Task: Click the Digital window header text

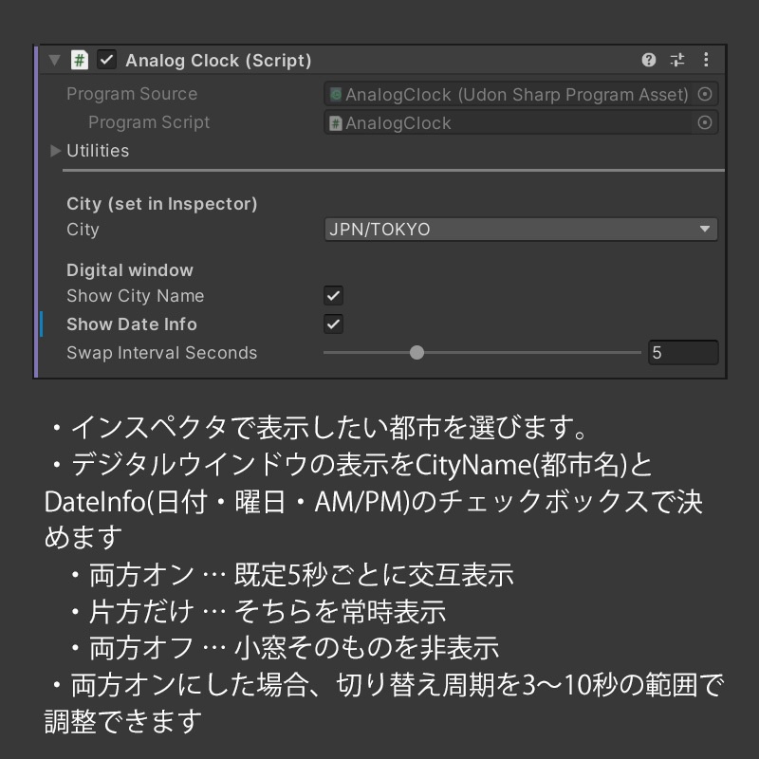Action: (130, 270)
